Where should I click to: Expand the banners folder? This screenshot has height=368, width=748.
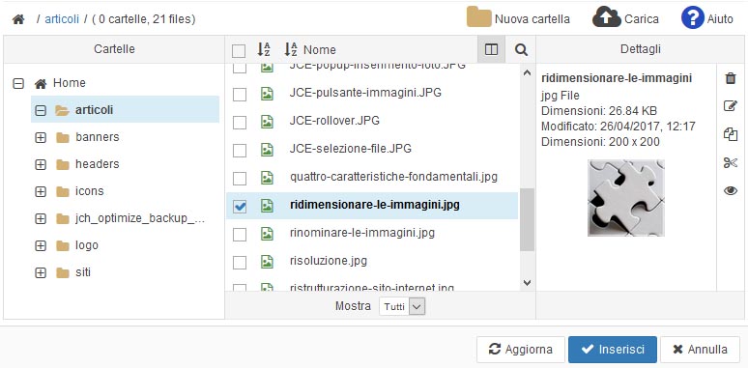(x=41, y=138)
